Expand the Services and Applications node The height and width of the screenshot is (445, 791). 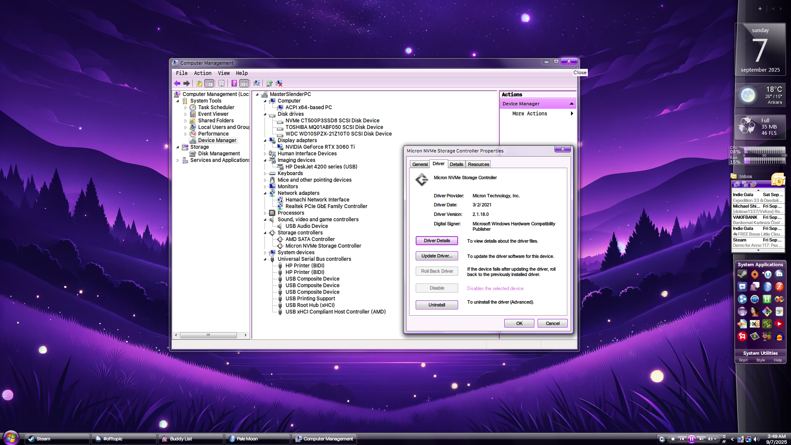click(x=178, y=160)
